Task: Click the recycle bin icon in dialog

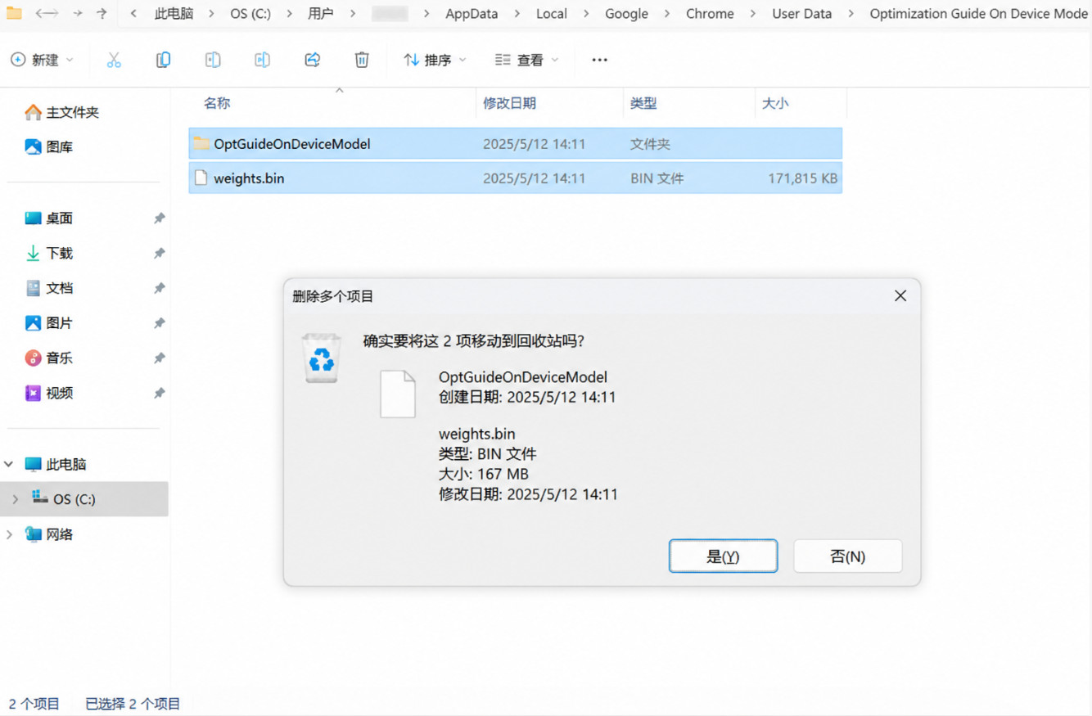Action: click(322, 358)
